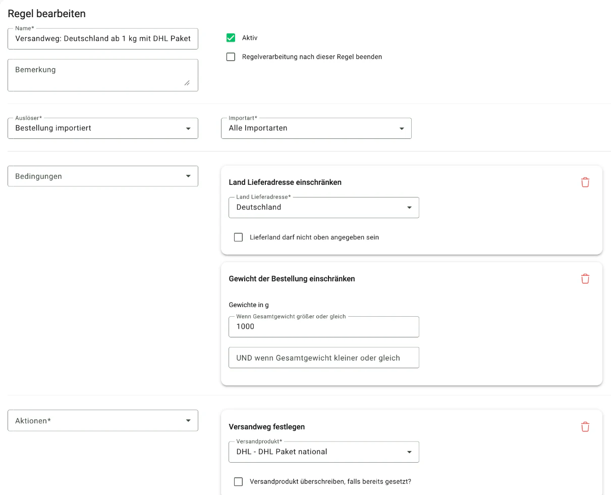Image resolution: width=611 pixels, height=495 pixels.
Task: Open the Importart dropdown
Action: click(x=316, y=128)
